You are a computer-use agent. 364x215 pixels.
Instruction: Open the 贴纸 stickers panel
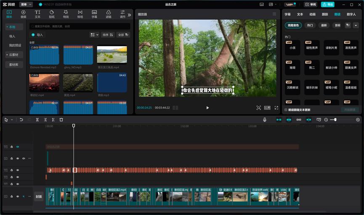(x=52, y=14)
